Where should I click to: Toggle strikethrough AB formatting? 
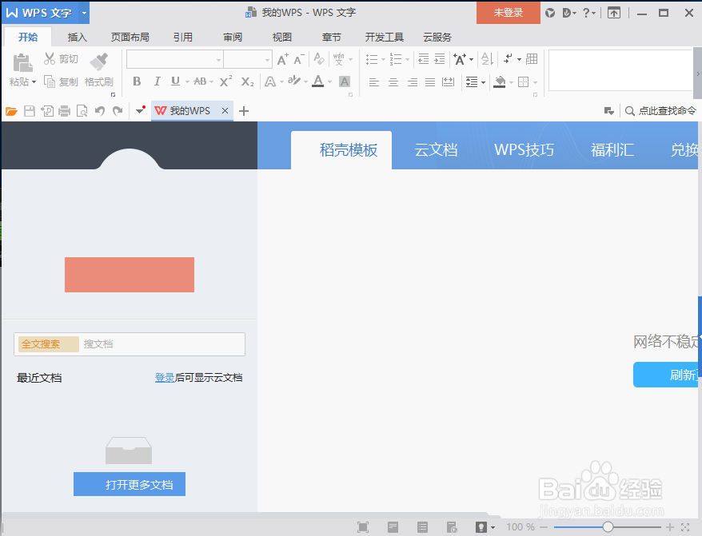tap(200, 81)
